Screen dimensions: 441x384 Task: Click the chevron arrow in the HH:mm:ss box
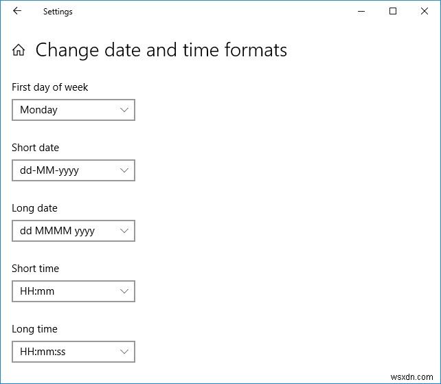124,352
